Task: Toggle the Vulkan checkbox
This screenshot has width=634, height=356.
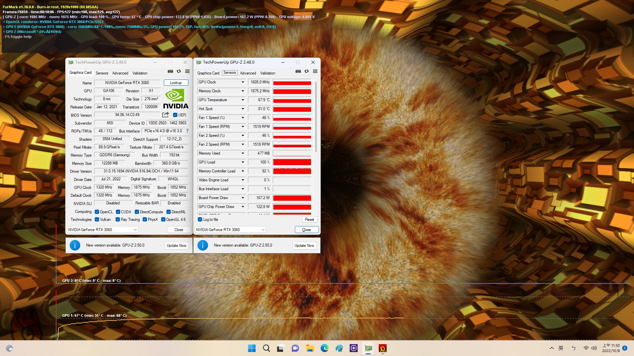Action: tap(97, 220)
